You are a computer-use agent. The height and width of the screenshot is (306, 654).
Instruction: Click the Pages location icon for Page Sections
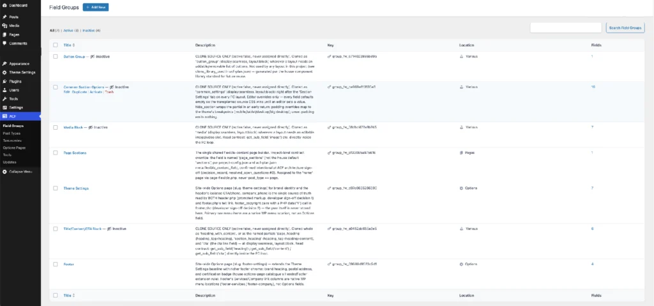461,153
